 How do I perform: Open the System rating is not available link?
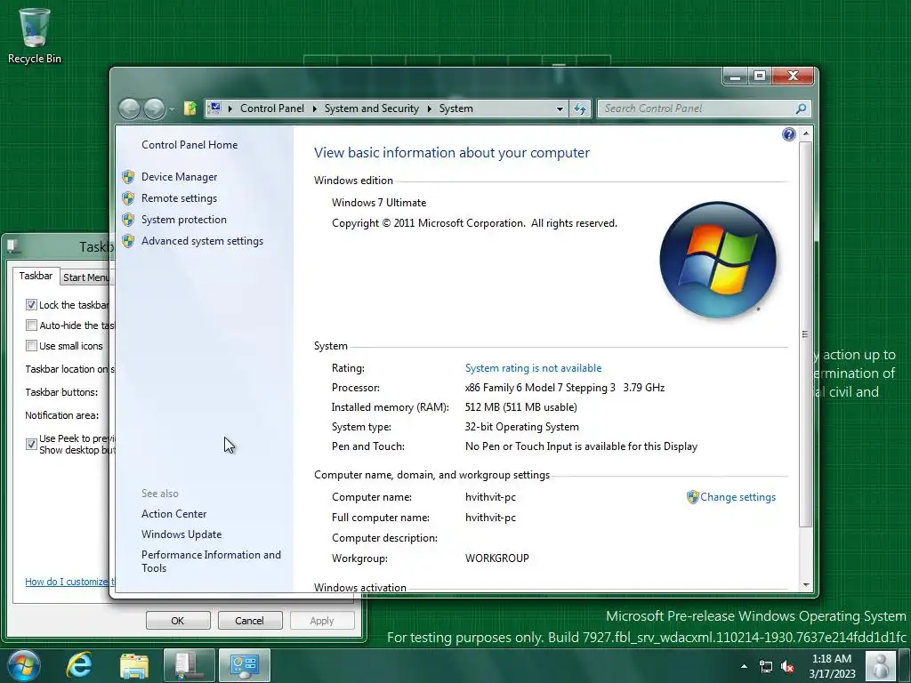click(x=534, y=368)
